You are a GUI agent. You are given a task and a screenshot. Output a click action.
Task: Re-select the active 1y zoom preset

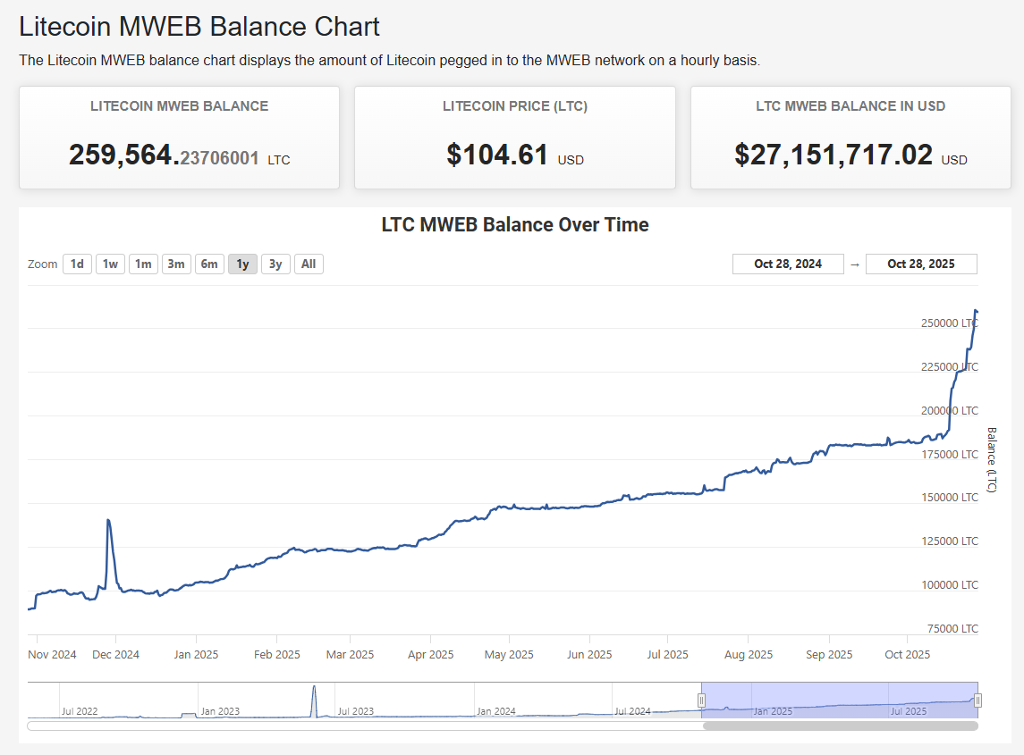(x=241, y=264)
